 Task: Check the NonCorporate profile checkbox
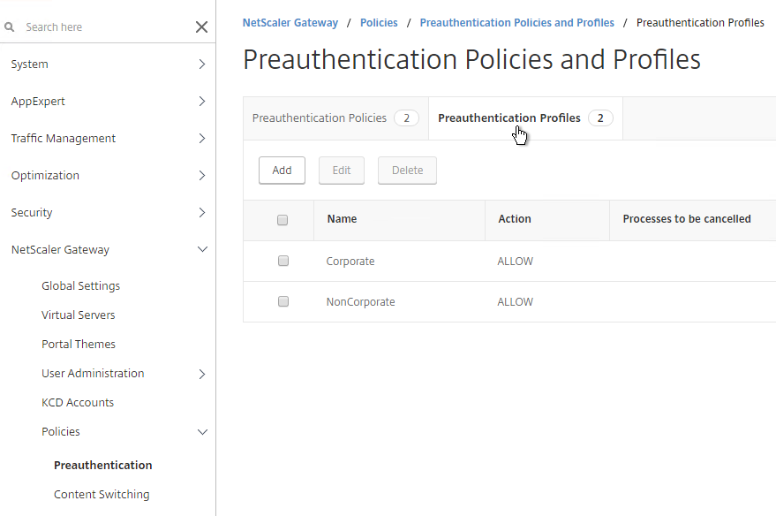coord(283,301)
